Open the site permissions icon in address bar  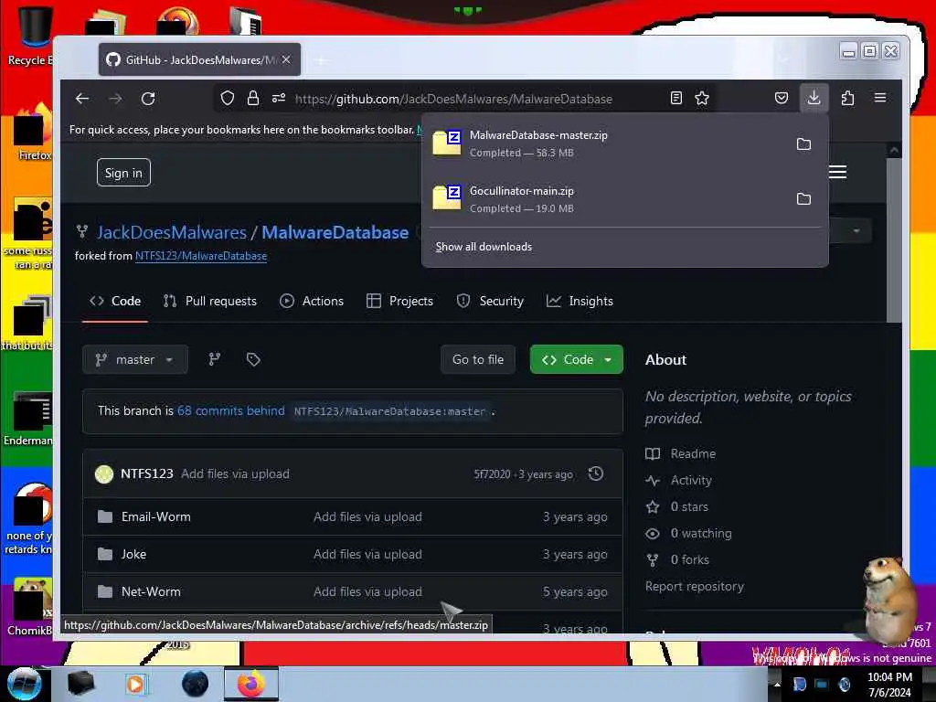coord(279,98)
